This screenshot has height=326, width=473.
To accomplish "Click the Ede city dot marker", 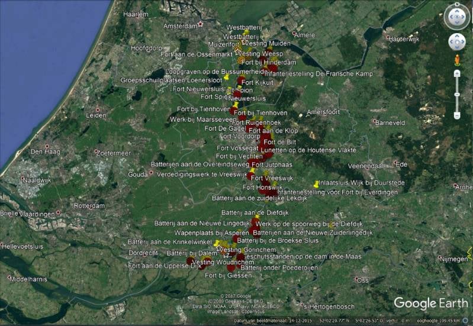I will [x=395, y=163].
